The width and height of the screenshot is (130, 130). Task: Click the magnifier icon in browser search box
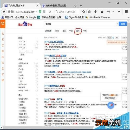[x=57, y=11]
